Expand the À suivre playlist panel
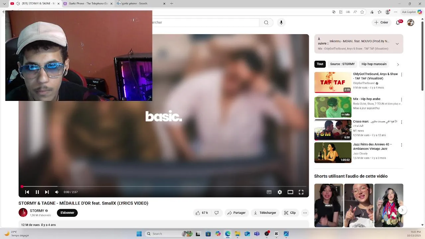 click(397, 44)
